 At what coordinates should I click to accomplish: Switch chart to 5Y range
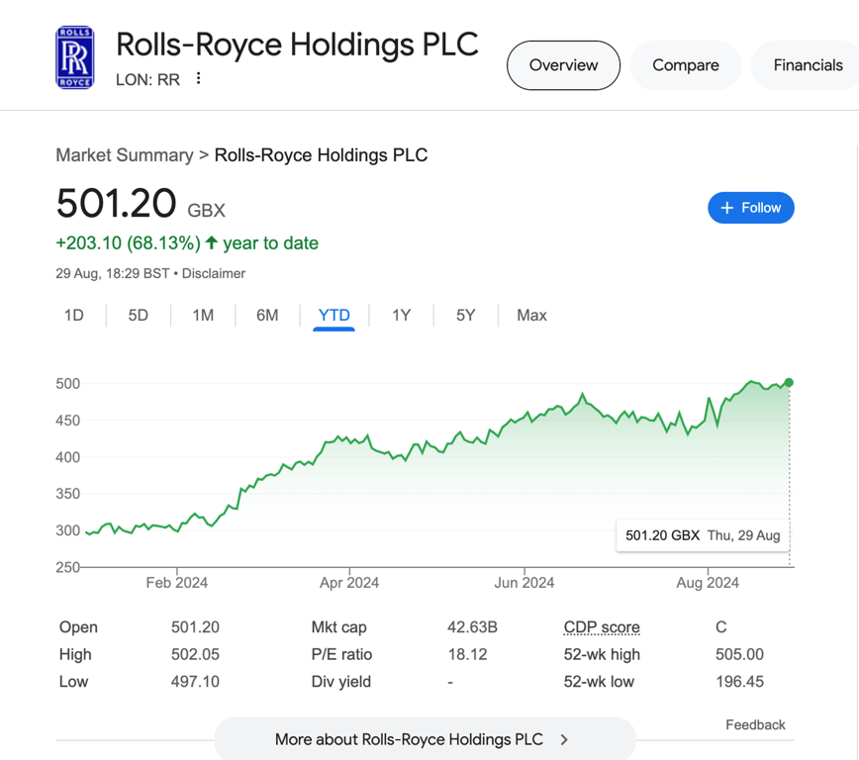[x=466, y=315]
